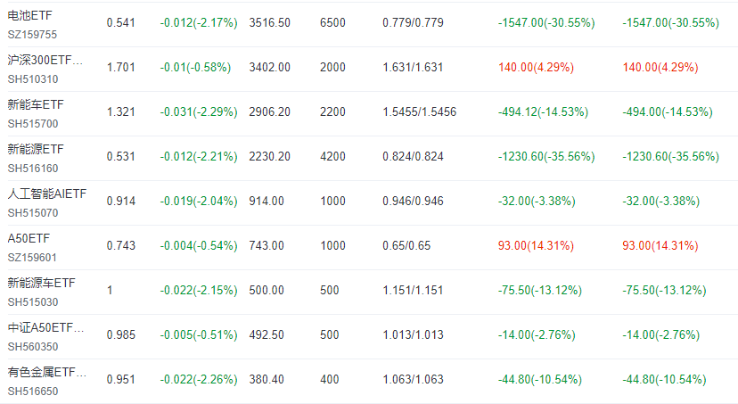738x404 pixels.
Task: Select change -0.019(-2.04%)
Action: (199, 201)
